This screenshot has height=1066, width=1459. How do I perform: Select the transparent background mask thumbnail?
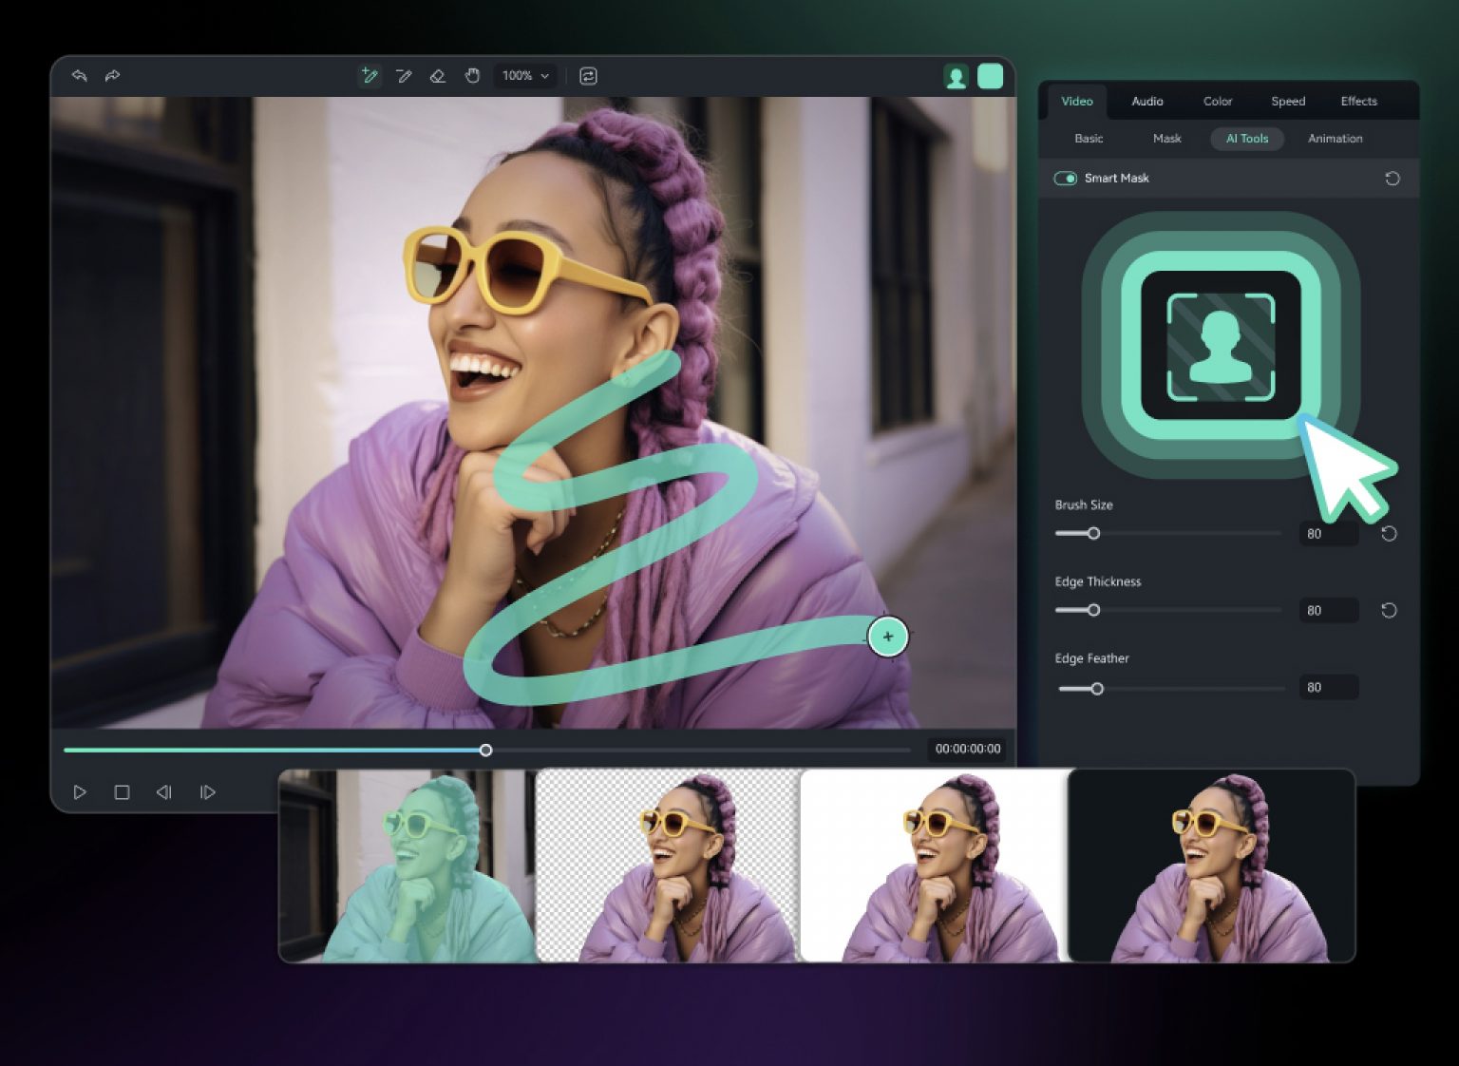665,865
